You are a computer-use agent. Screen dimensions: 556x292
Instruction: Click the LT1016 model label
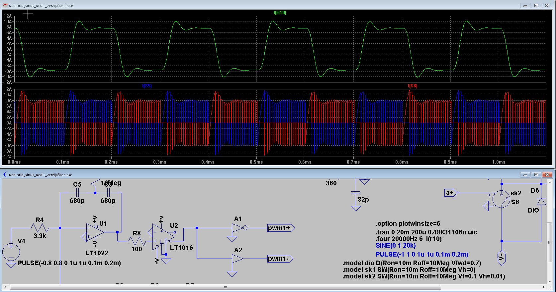181,248
